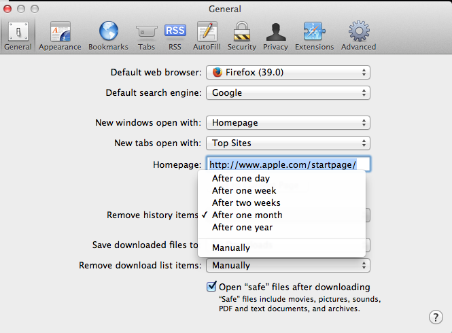Open the Security preferences pane
The width and height of the screenshot is (452, 333).
[242, 36]
